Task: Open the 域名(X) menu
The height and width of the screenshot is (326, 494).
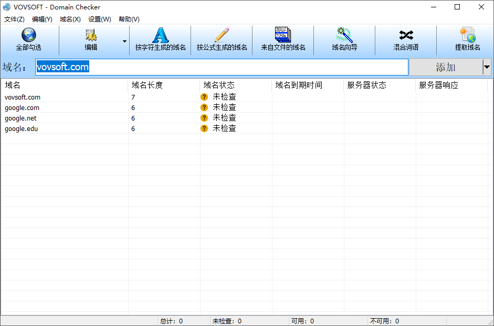Action: [70, 19]
